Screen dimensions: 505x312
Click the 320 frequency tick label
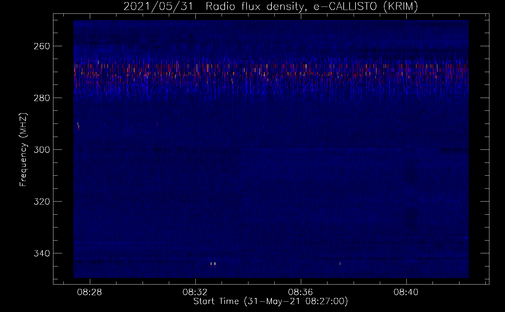pyautogui.click(x=42, y=202)
